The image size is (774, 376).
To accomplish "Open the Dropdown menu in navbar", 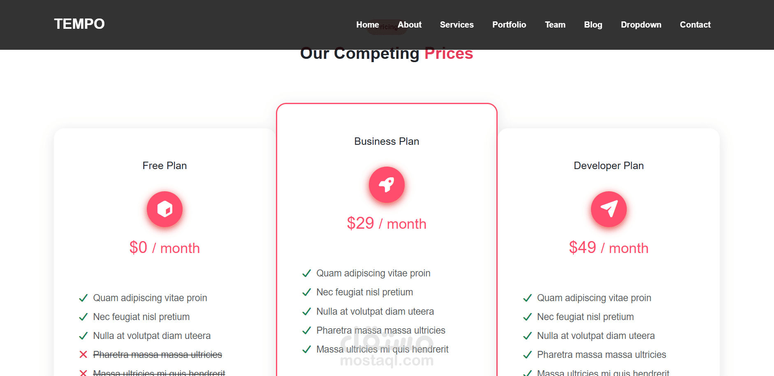I will [641, 25].
